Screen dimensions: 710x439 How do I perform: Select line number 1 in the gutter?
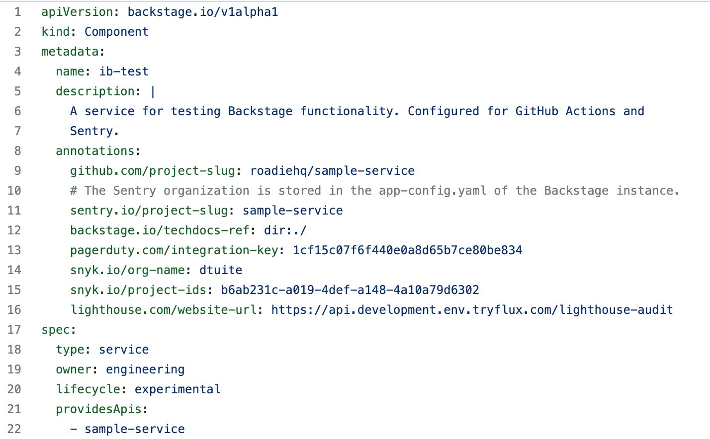coord(17,11)
